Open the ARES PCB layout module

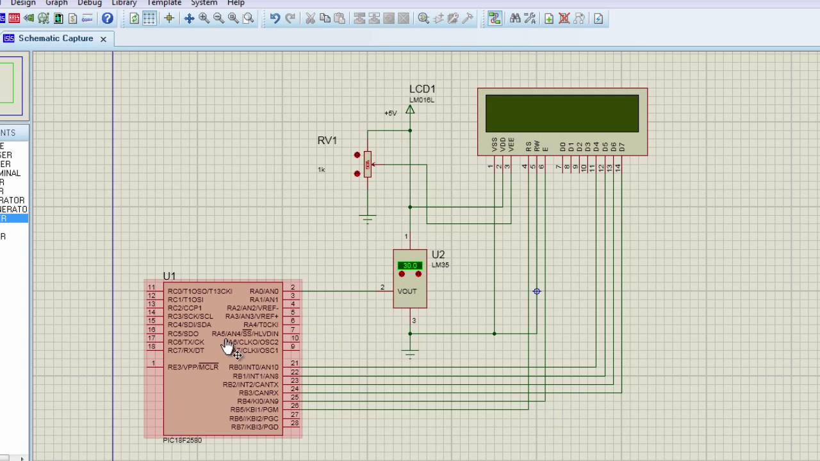[x=14, y=19]
